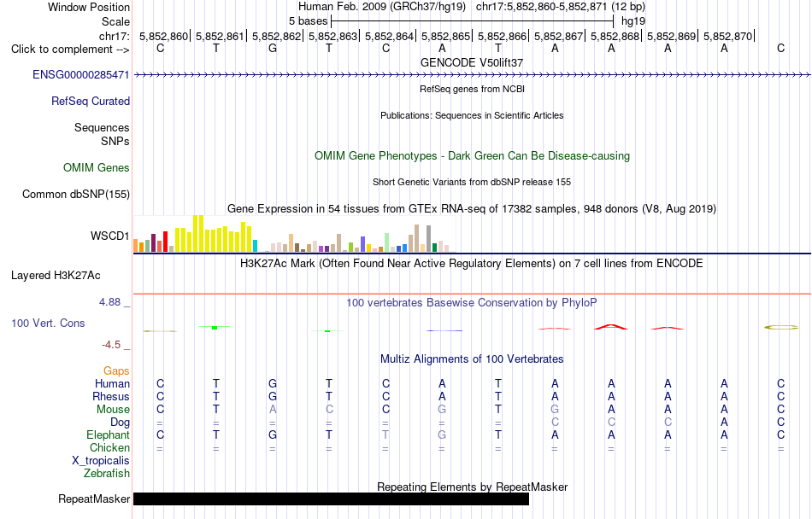This screenshot has width=812, height=519.
Task: Click the -4.5 lower conservation scale value
Action: (x=111, y=345)
